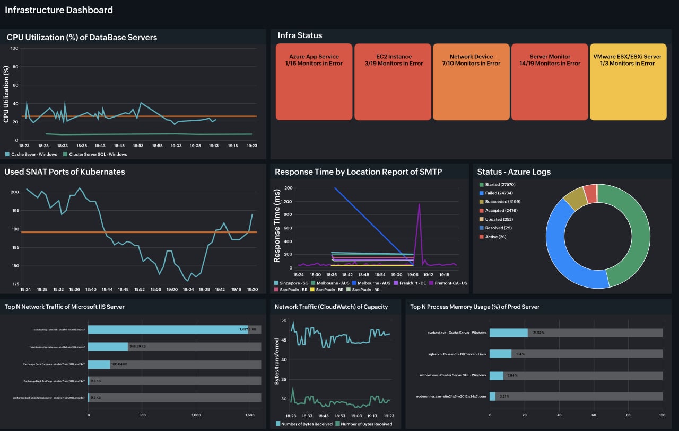Click the yellow Sao Paulo - BR color swatch
This screenshot has width=679, height=431.
[312, 290]
